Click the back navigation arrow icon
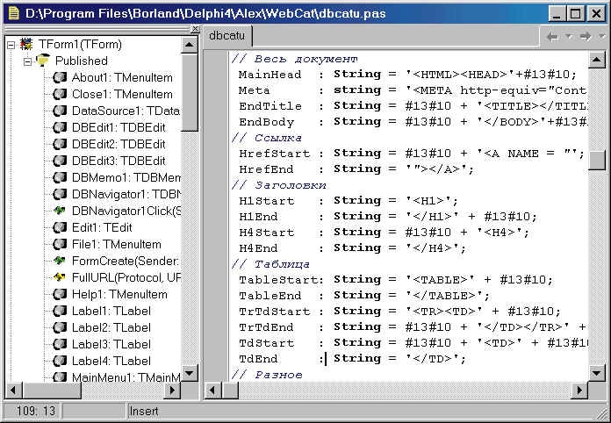 pos(552,37)
